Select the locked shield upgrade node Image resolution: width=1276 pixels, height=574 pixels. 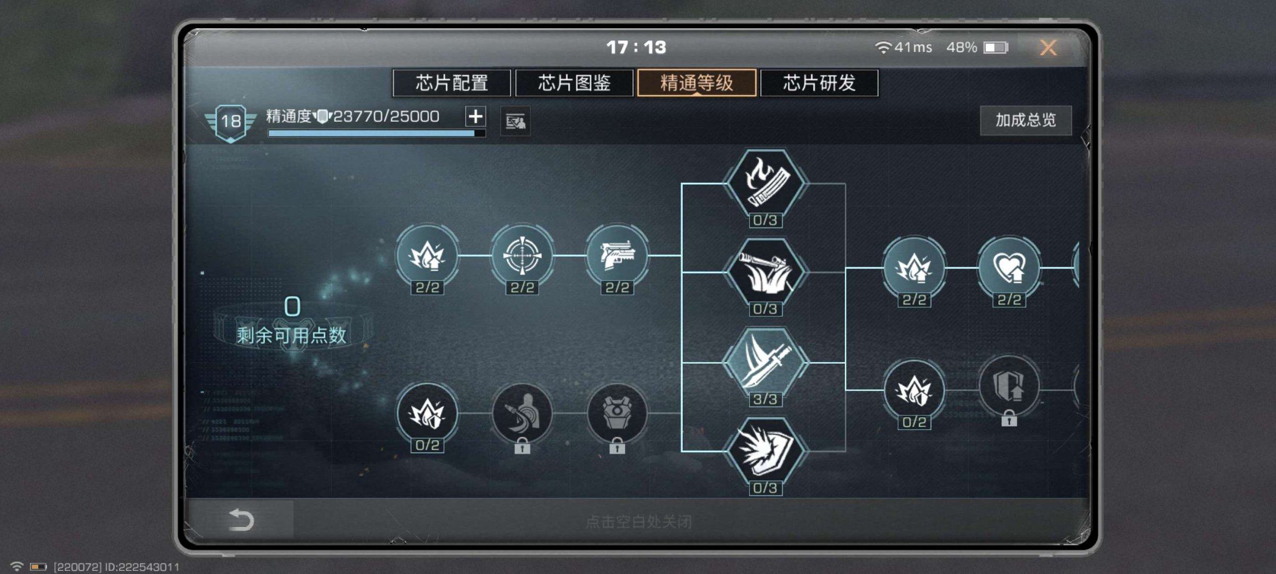(x=1009, y=386)
